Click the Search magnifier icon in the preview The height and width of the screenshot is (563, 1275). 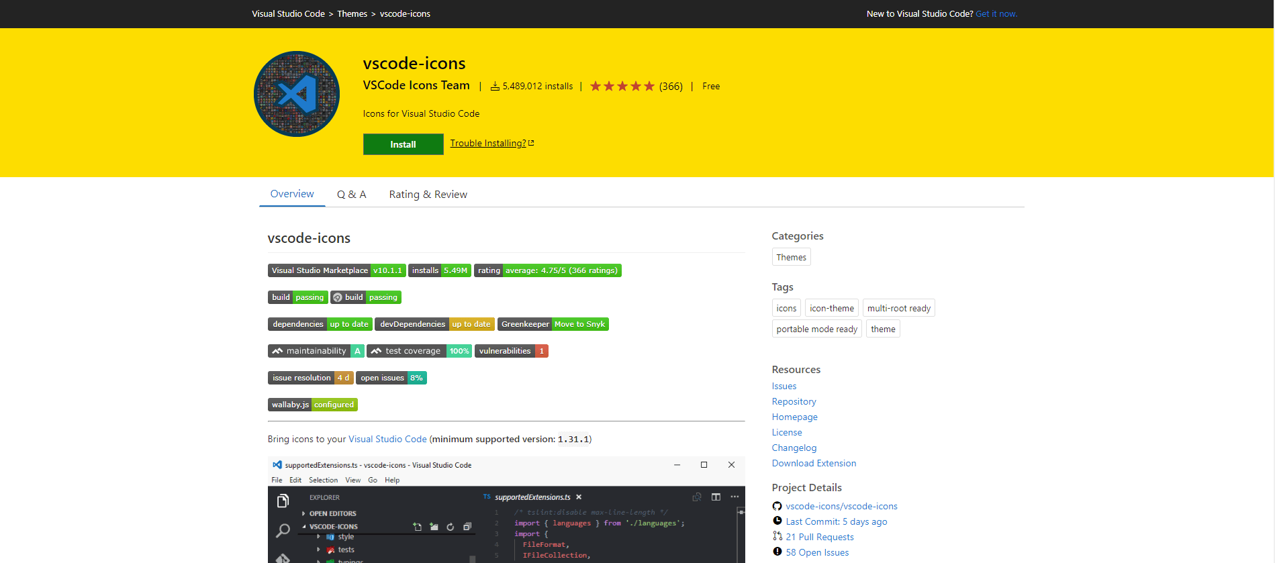click(x=283, y=531)
